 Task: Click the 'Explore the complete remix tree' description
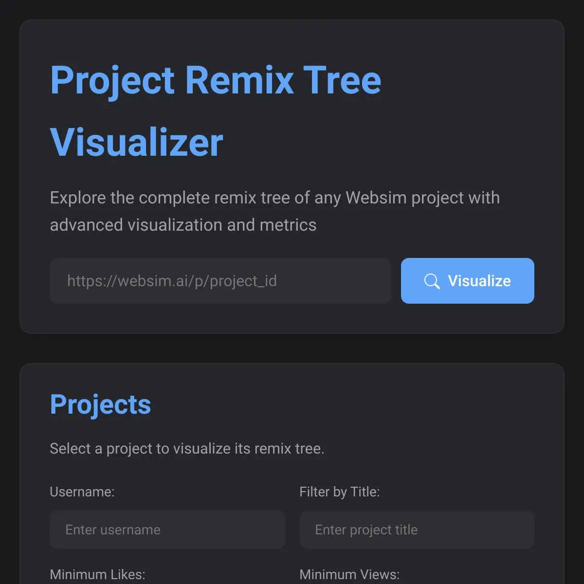coord(275,211)
